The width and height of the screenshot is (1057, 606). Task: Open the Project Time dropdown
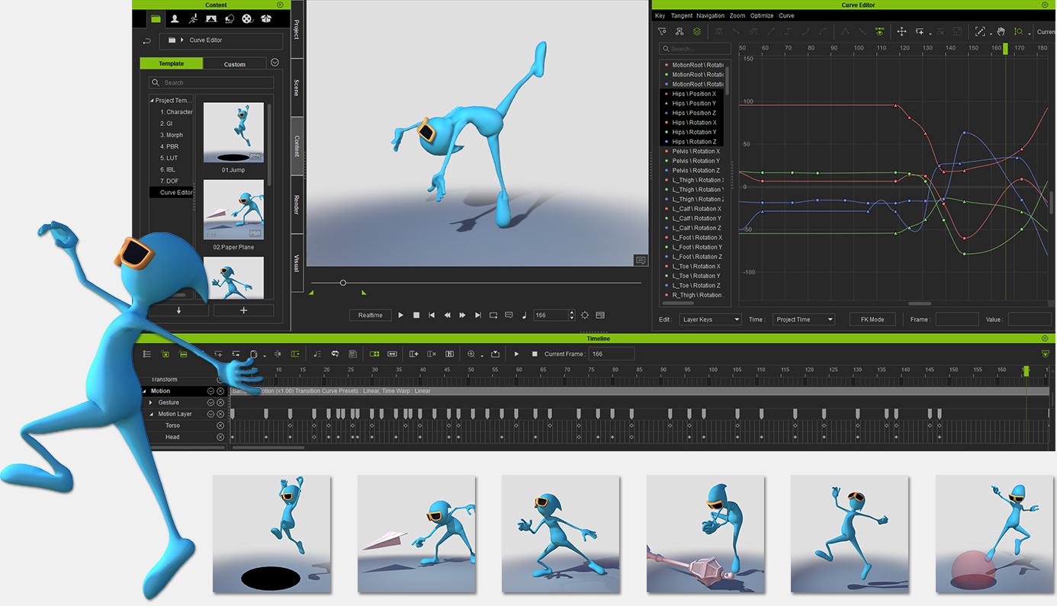(x=803, y=319)
